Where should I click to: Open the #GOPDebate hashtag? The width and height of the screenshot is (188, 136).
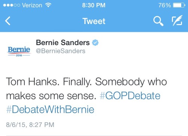click(130, 96)
